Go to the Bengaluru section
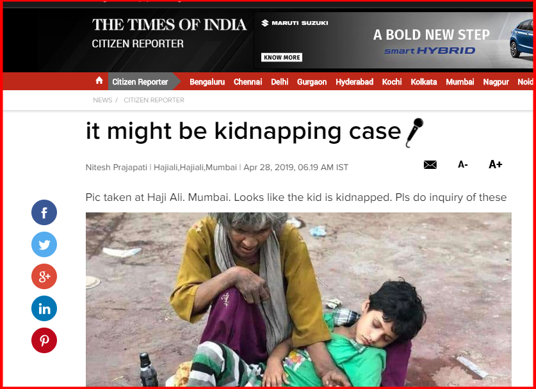Screen dimensions: 536x389 [207, 82]
